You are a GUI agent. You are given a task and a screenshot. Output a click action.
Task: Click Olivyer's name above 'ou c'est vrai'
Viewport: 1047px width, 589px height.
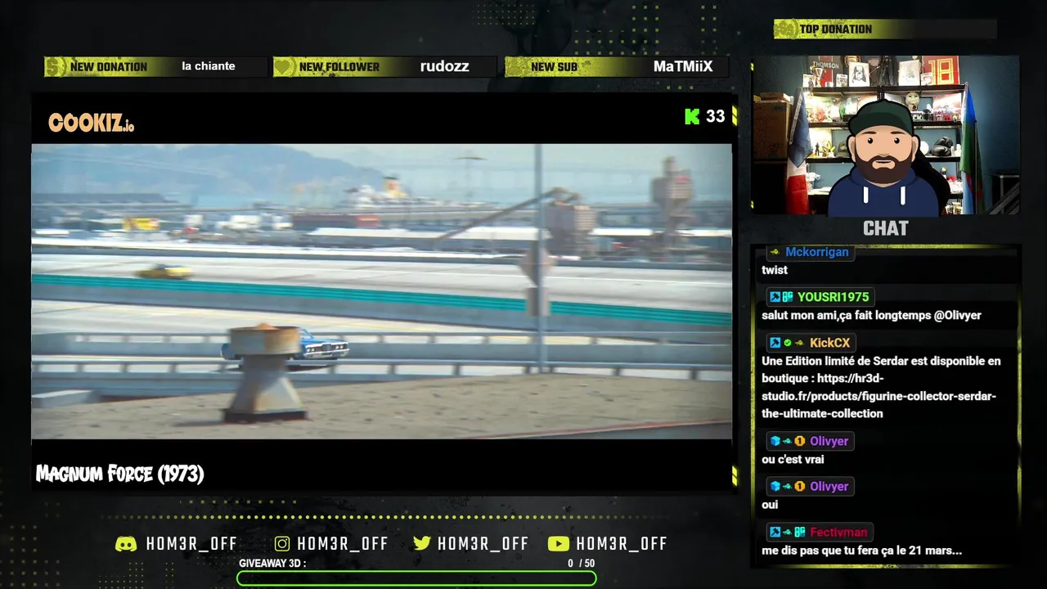point(829,441)
